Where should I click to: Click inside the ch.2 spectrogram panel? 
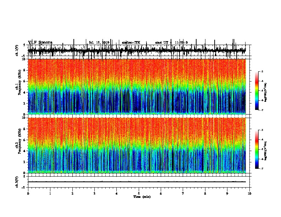137,145
